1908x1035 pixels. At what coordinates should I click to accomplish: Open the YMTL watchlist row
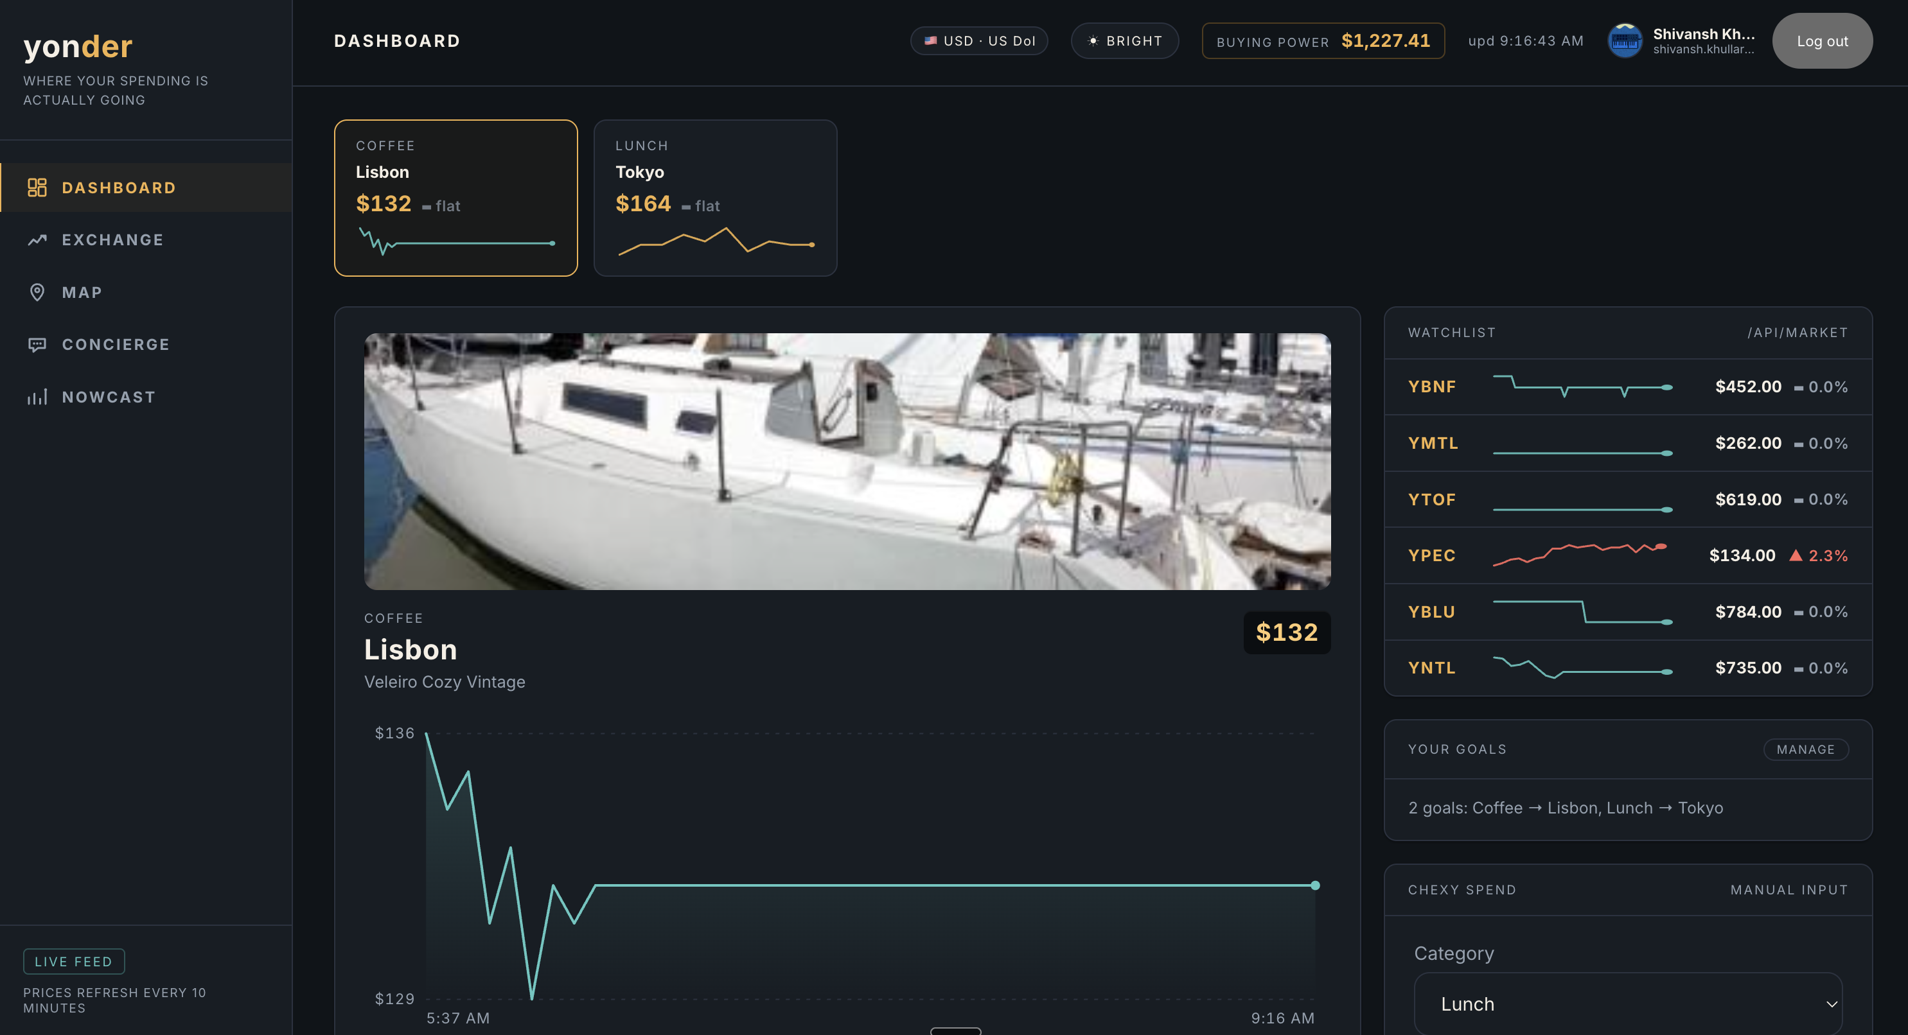coord(1627,443)
